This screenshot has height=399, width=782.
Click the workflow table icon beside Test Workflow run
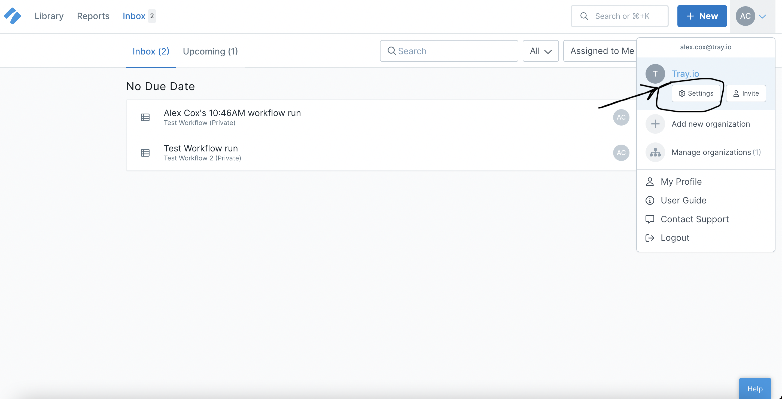tap(145, 153)
